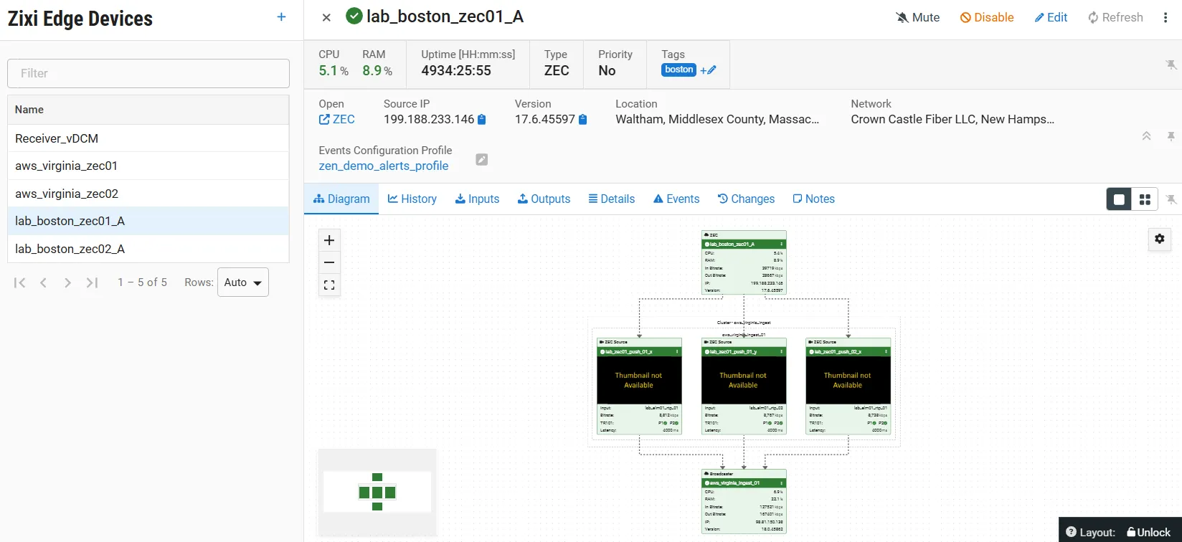Unlock the diagram layout
This screenshot has height=542, width=1182.
tap(1148, 532)
